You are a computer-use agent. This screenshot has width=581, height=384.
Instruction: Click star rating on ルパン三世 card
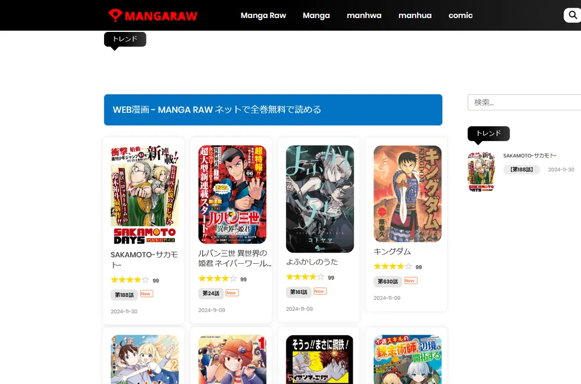(217, 279)
